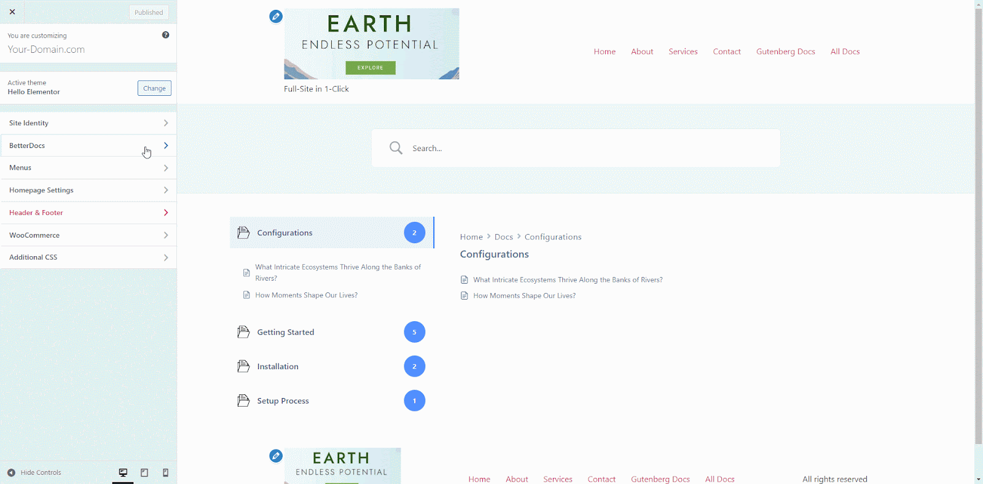
Task: Expand the BetterDocs section chevron
Action: point(166,146)
